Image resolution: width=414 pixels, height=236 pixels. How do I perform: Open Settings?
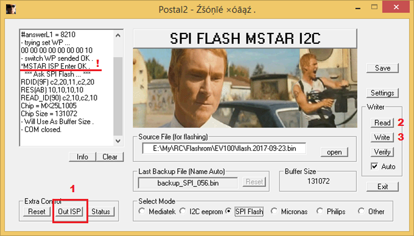[x=382, y=93]
